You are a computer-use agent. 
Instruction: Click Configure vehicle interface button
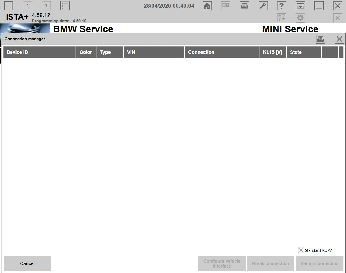[x=222, y=263]
